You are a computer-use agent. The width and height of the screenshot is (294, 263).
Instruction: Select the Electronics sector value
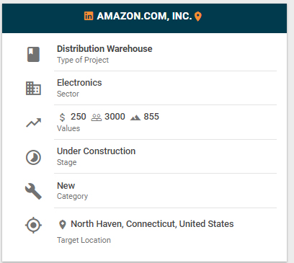point(79,83)
